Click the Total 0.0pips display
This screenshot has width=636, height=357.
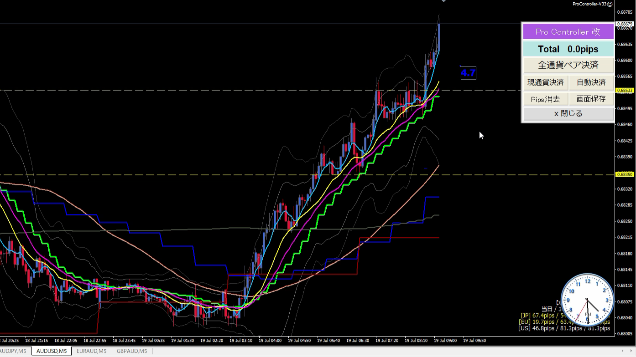coord(568,49)
